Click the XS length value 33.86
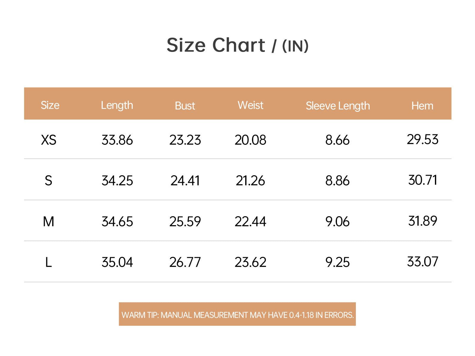The image size is (475, 356). [117, 140]
